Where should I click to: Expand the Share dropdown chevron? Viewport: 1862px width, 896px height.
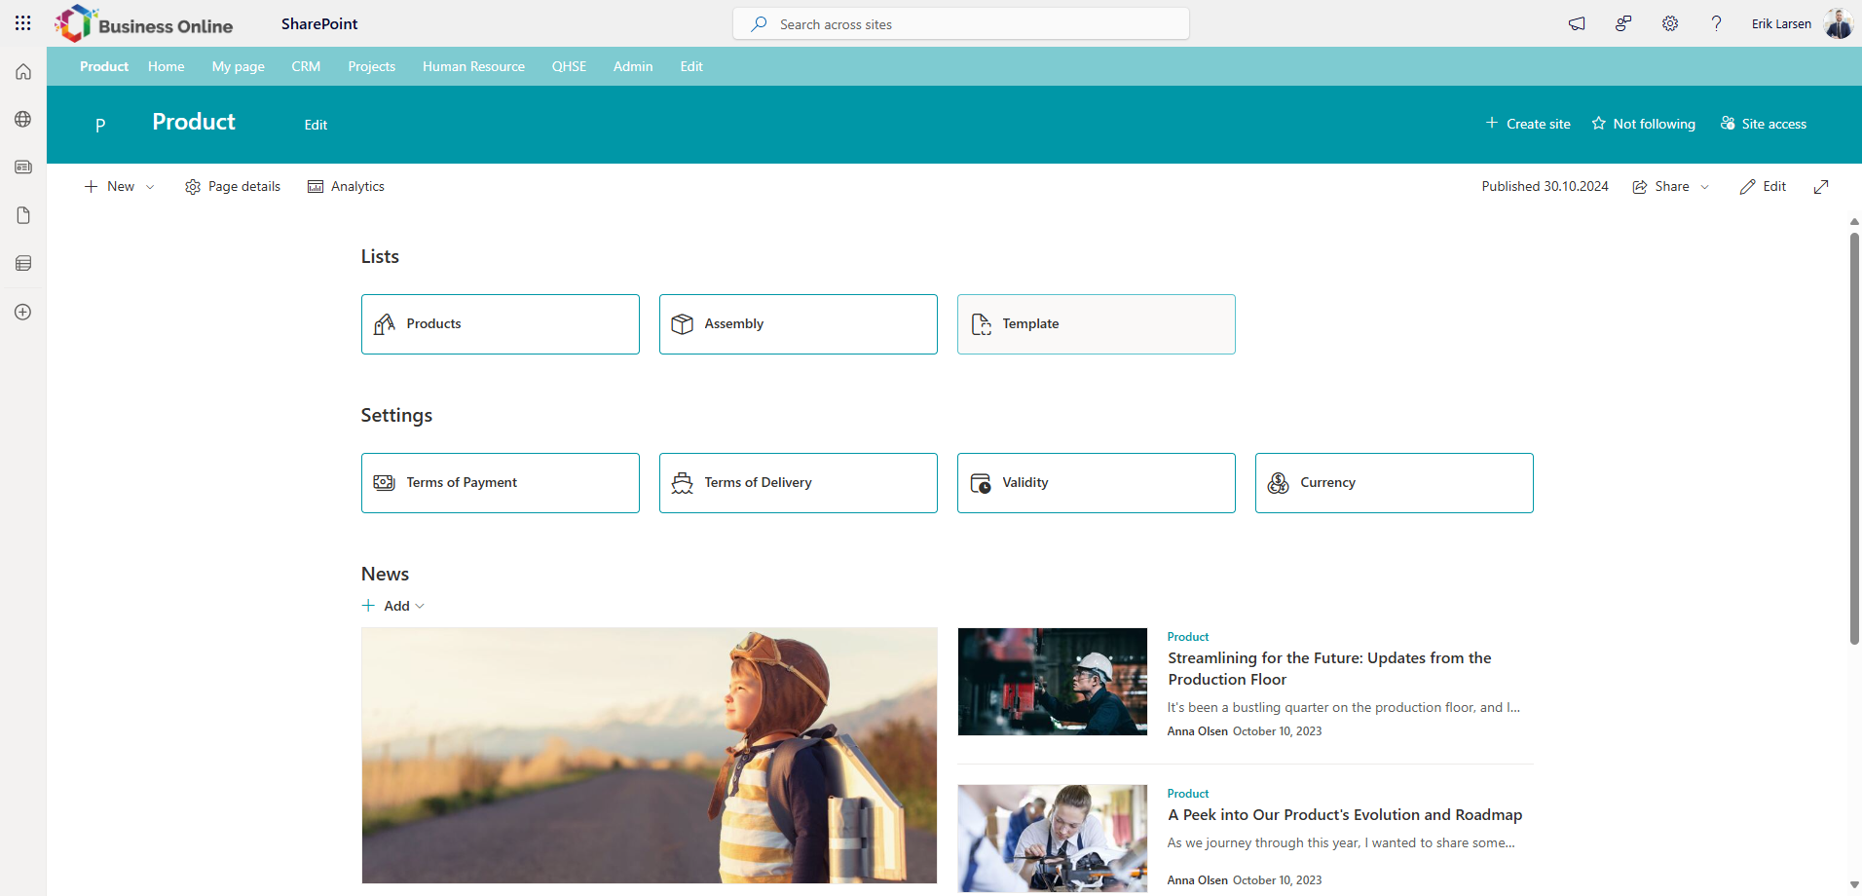[x=1704, y=187]
